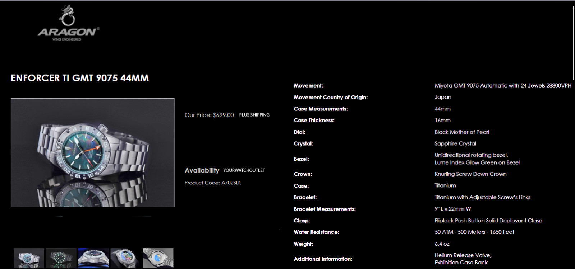Click the Unidirectional rotating bezel text
Viewport: 575px width, 269px height.
pyautogui.click(x=471, y=155)
